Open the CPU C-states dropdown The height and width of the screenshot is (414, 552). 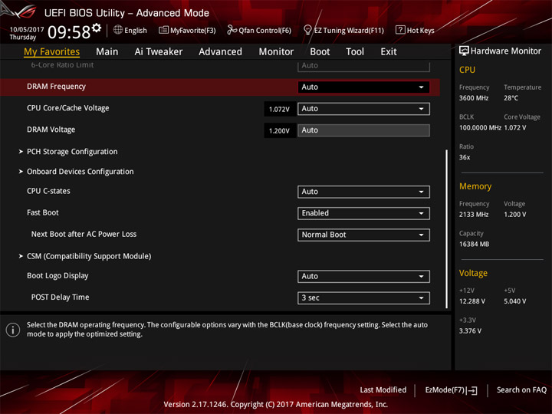click(363, 192)
